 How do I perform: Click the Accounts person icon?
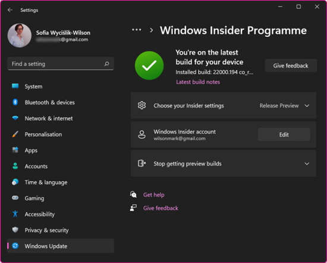tap(15, 166)
